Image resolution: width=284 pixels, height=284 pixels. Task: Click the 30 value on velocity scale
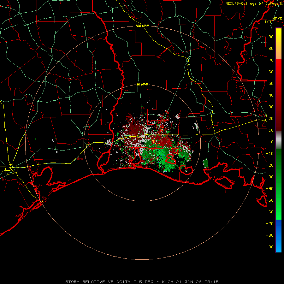click(x=271, y=107)
